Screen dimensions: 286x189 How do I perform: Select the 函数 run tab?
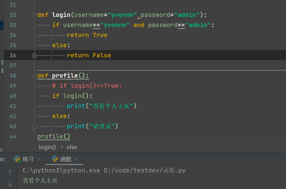point(66,159)
